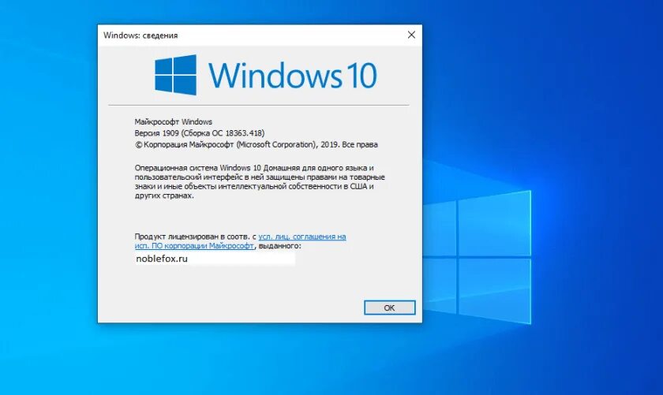Click the Windows: сведения title text
Viewport: 663px width, 395px height.
[140, 35]
